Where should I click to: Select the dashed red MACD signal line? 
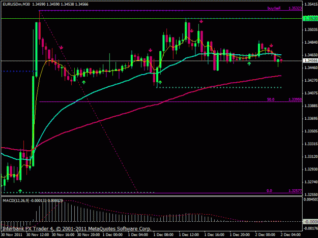142,214
